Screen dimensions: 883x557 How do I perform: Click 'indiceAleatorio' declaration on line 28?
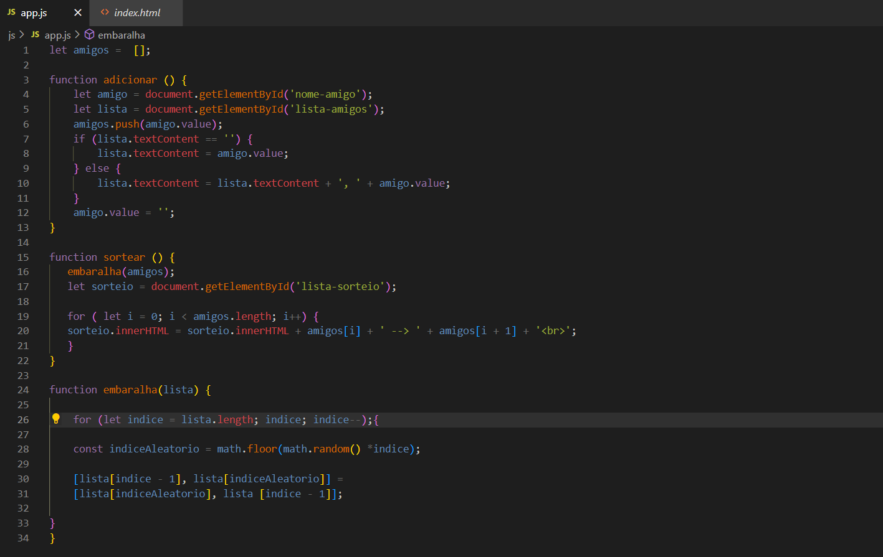point(155,449)
